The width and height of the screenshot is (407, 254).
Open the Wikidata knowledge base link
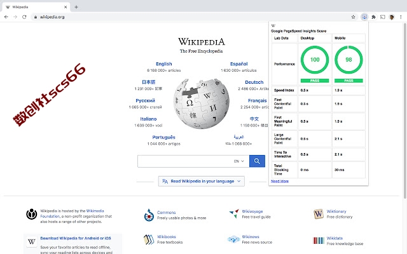click(x=335, y=238)
